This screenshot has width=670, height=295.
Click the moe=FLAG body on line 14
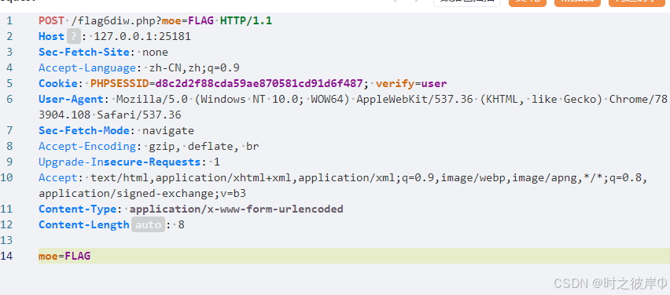64,257
